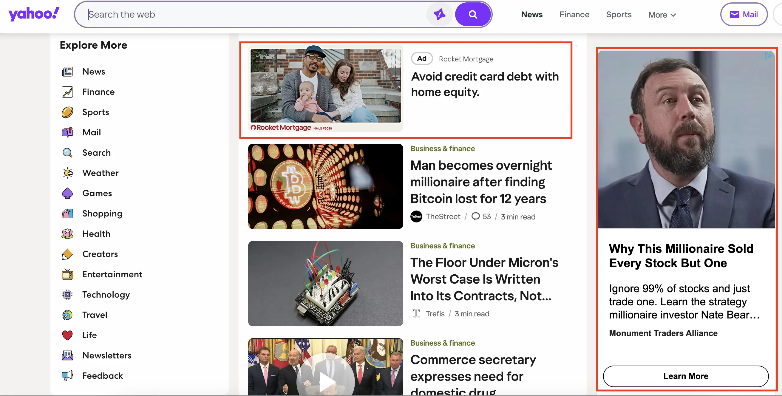This screenshot has height=396, width=782.
Task: Click the Learn More button on ad
Action: tap(685, 376)
